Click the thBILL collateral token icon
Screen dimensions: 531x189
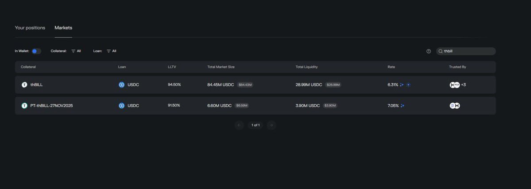click(x=24, y=85)
